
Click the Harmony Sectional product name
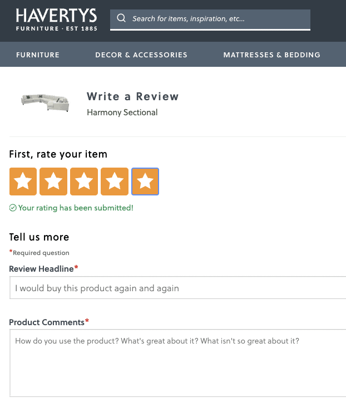click(x=122, y=112)
